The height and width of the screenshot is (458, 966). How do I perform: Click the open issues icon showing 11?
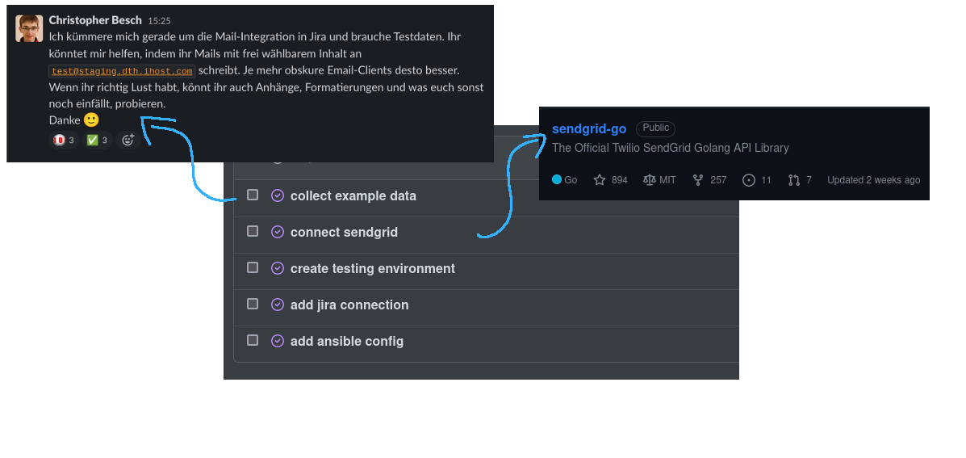(748, 180)
